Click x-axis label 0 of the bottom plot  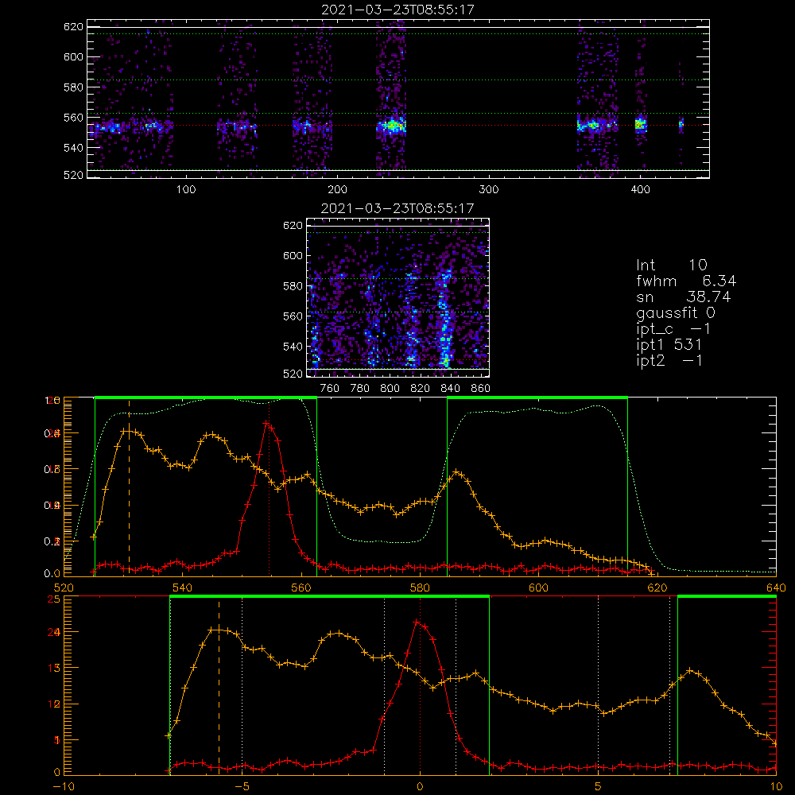click(420, 787)
